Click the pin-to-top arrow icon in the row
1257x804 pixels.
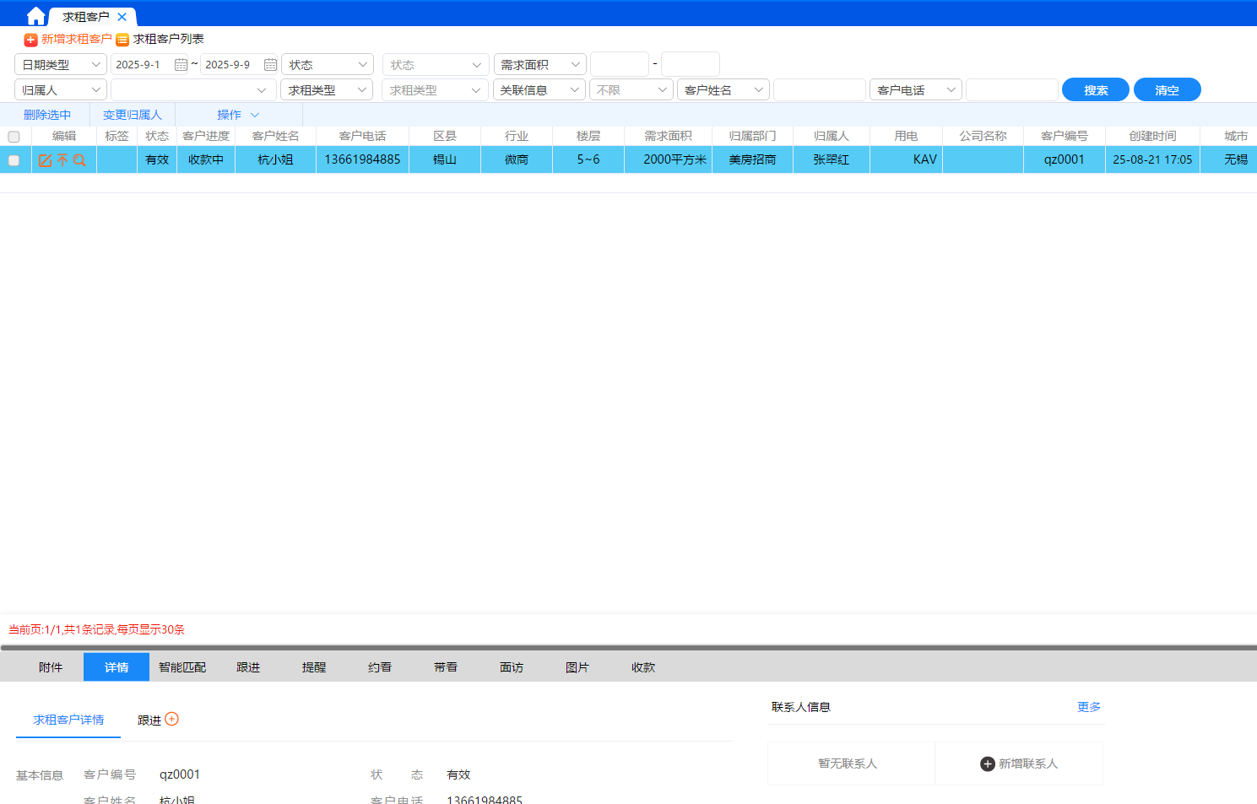pyautogui.click(x=62, y=160)
